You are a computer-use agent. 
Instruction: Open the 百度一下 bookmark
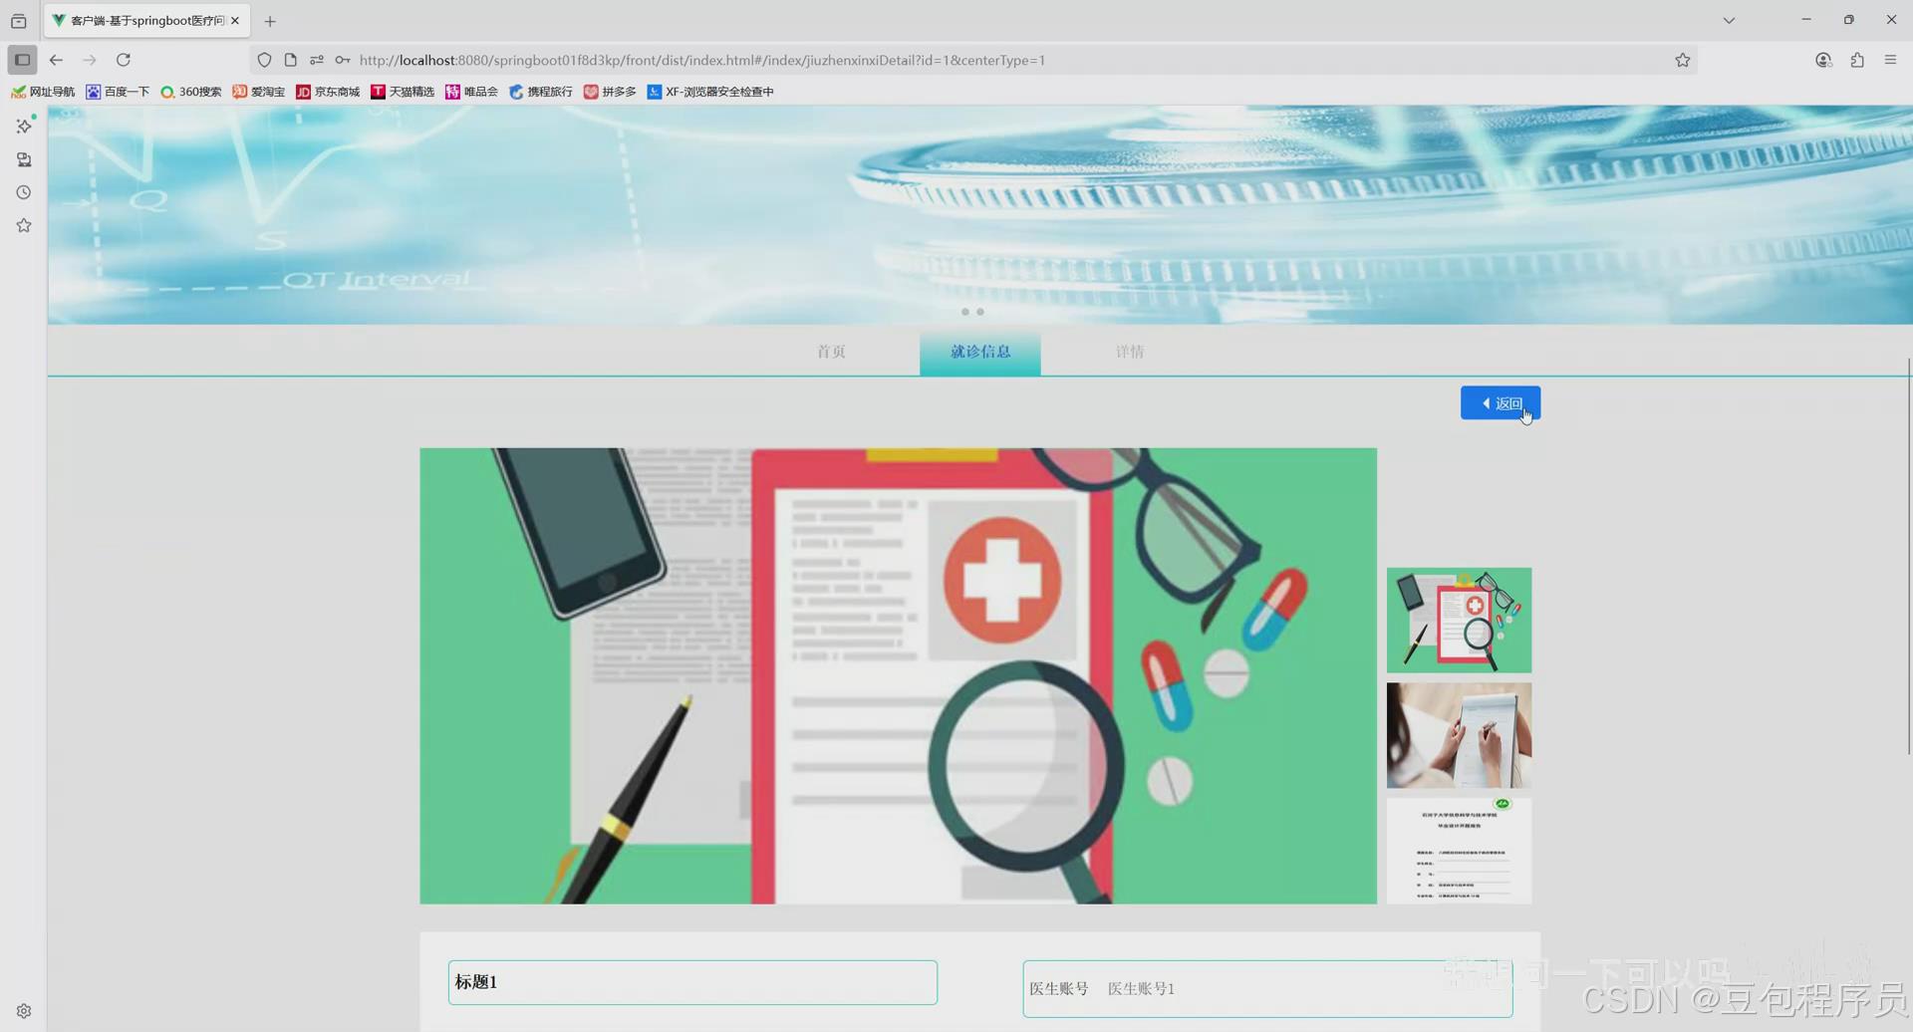(118, 92)
